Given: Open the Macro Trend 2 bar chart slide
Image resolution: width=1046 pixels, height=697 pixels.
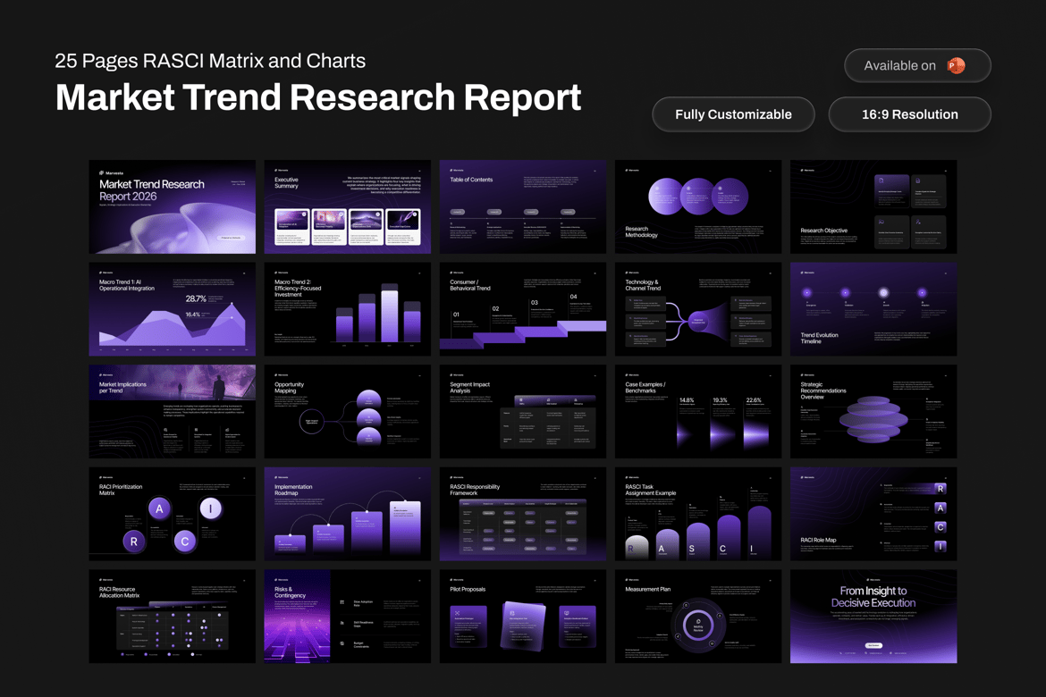Looking at the screenshot, I should [348, 309].
